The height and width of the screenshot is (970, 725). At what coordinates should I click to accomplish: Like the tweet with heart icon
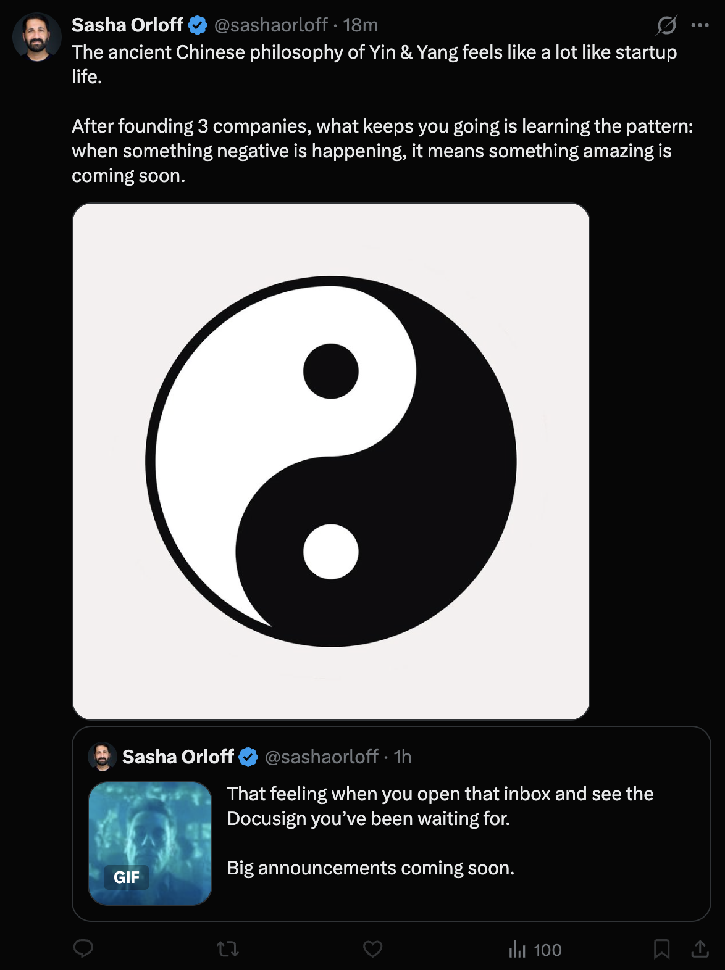[x=372, y=948]
